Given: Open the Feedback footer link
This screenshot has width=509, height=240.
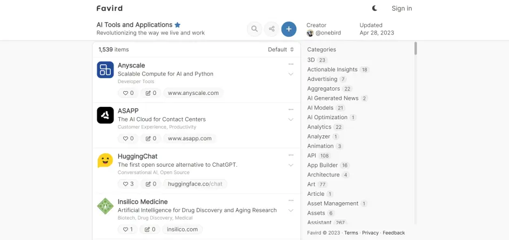Looking at the screenshot, I should pos(394,233).
